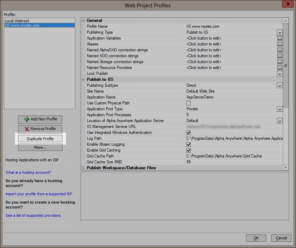Screen dimensions: 296x248
Task: Edit the Site Name value 'Default Web Site'
Action: pyautogui.click(x=234, y=92)
